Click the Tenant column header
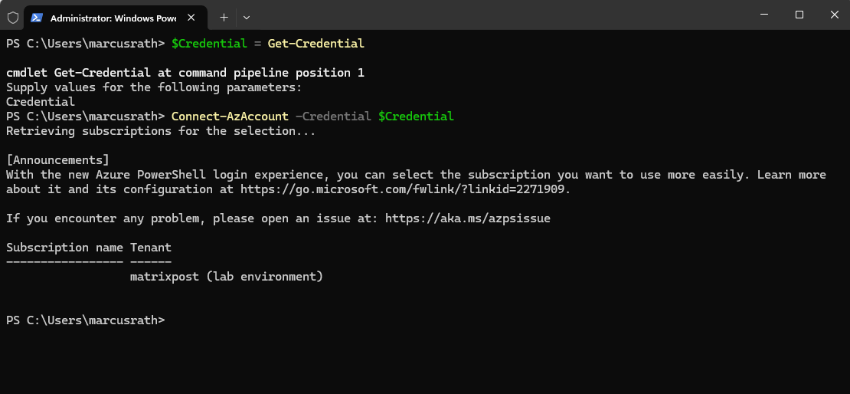Viewport: 850px width, 394px height. pos(151,248)
